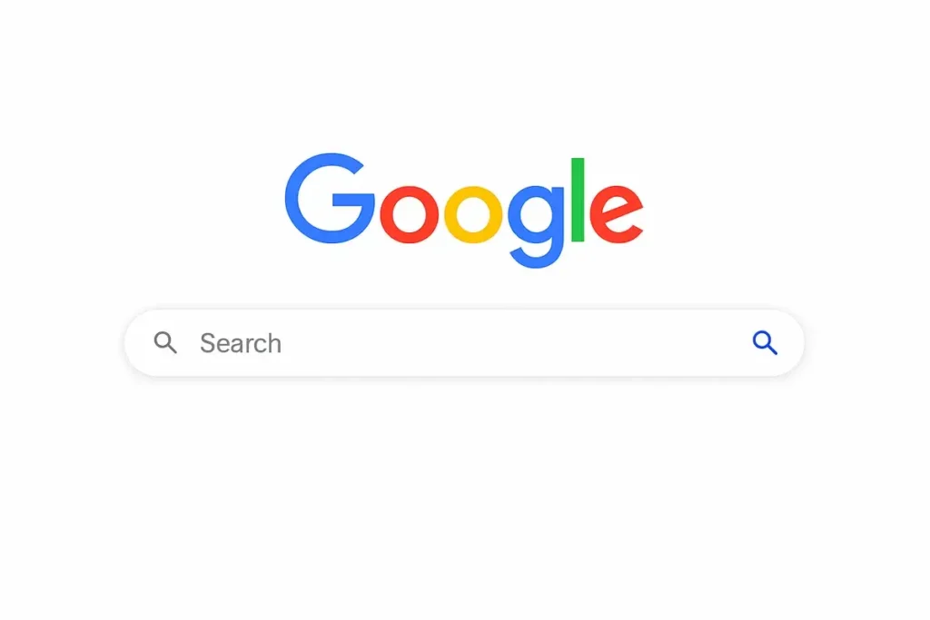Viewport: 930px width, 620px height.
Task: Select the red first o in Google
Action: tap(410, 214)
